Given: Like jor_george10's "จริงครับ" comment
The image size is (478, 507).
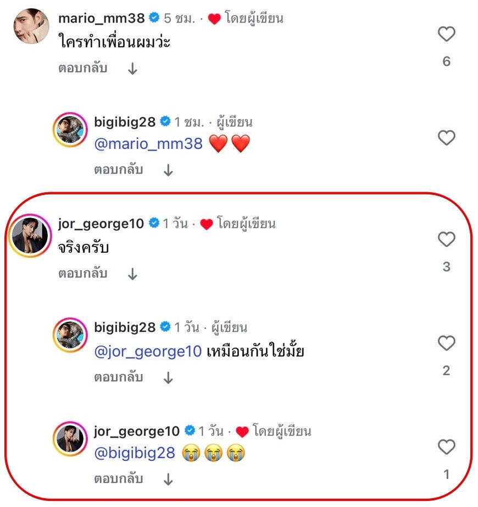Looking at the screenshot, I should [446, 239].
